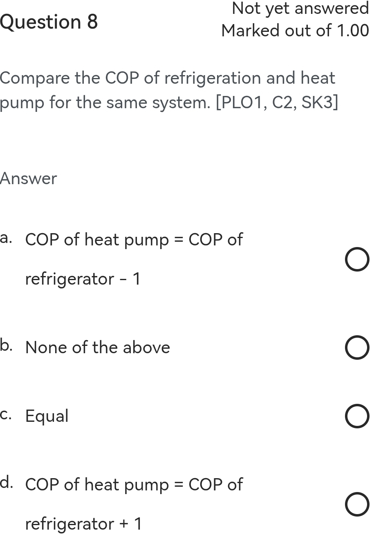383x539 pixels.
Task: Click the 'Question 8' heading
Action: [x=49, y=22]
